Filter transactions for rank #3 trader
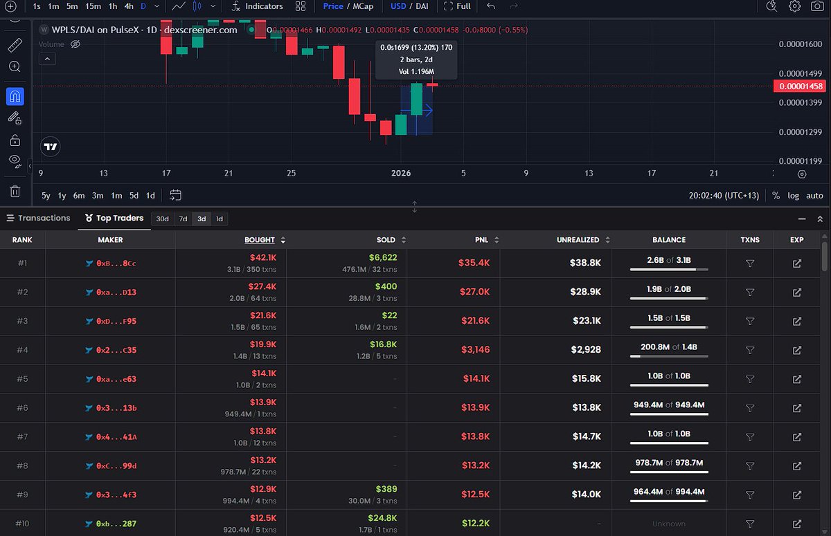Image resolution: width=831 pixels, height=536 pixels. tap(749, 322)
